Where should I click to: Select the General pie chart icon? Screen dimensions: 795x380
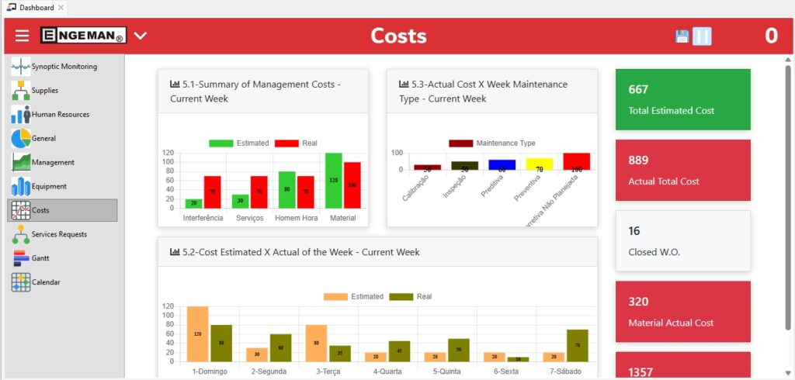21,139
